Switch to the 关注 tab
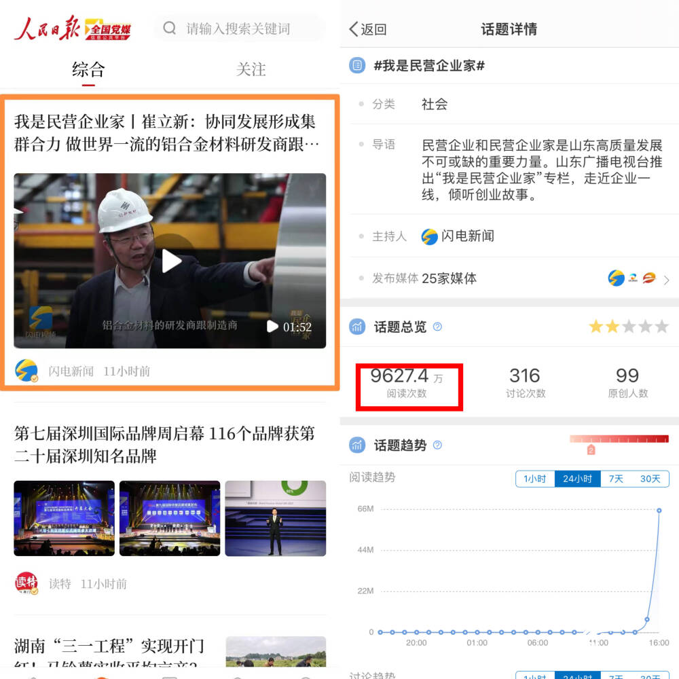Image resolution: width=679 pixels, height=679 pixels. click(251, 69)
